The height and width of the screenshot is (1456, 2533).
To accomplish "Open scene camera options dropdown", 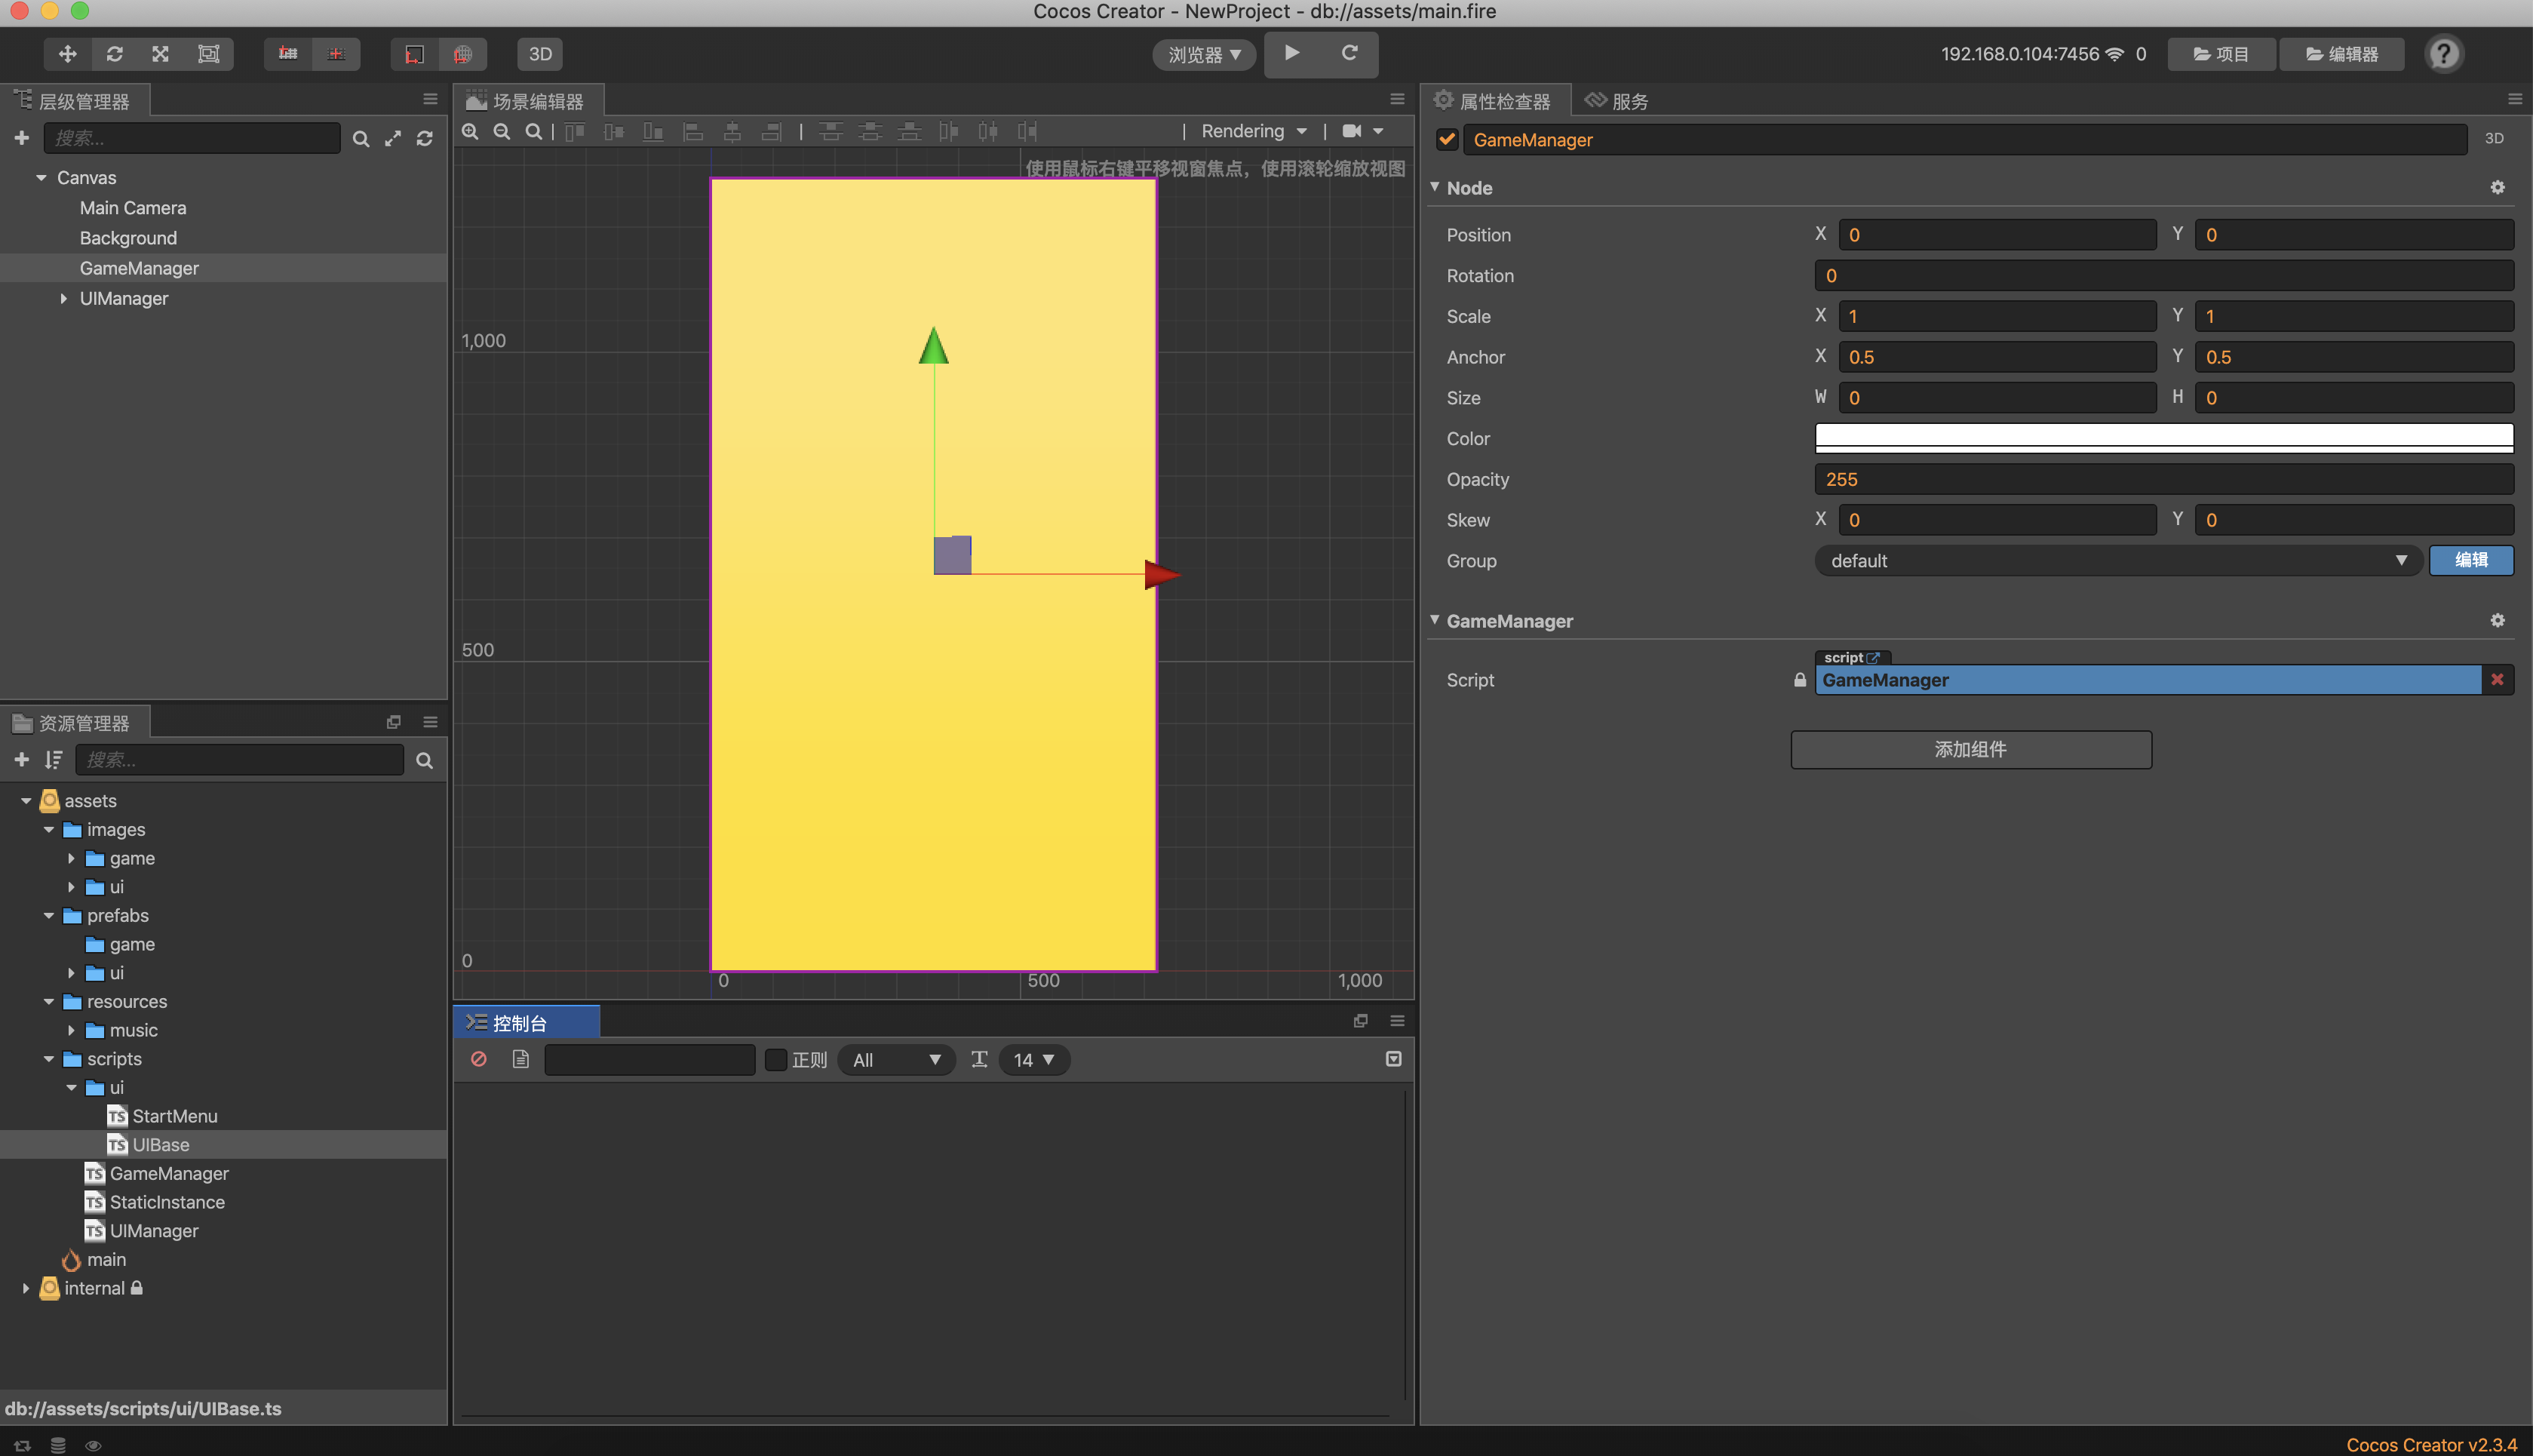I will point(1362,131).
